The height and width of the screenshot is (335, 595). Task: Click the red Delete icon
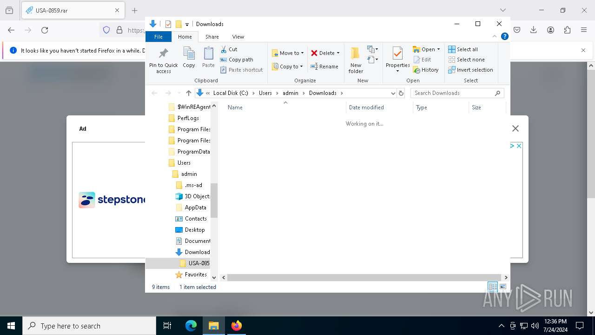point(314,53)
